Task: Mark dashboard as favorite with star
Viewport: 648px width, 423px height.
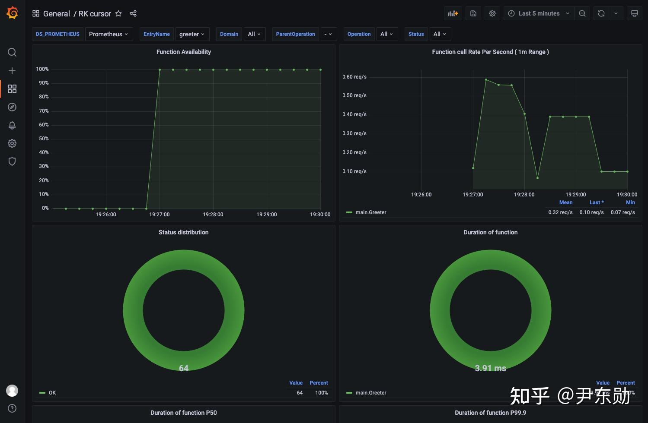Action: click(x=118, y=13)
